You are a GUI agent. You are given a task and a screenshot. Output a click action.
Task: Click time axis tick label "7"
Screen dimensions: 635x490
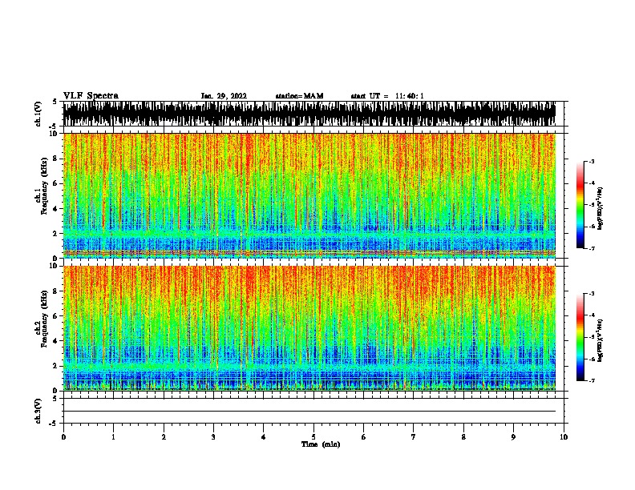(414, 437)
